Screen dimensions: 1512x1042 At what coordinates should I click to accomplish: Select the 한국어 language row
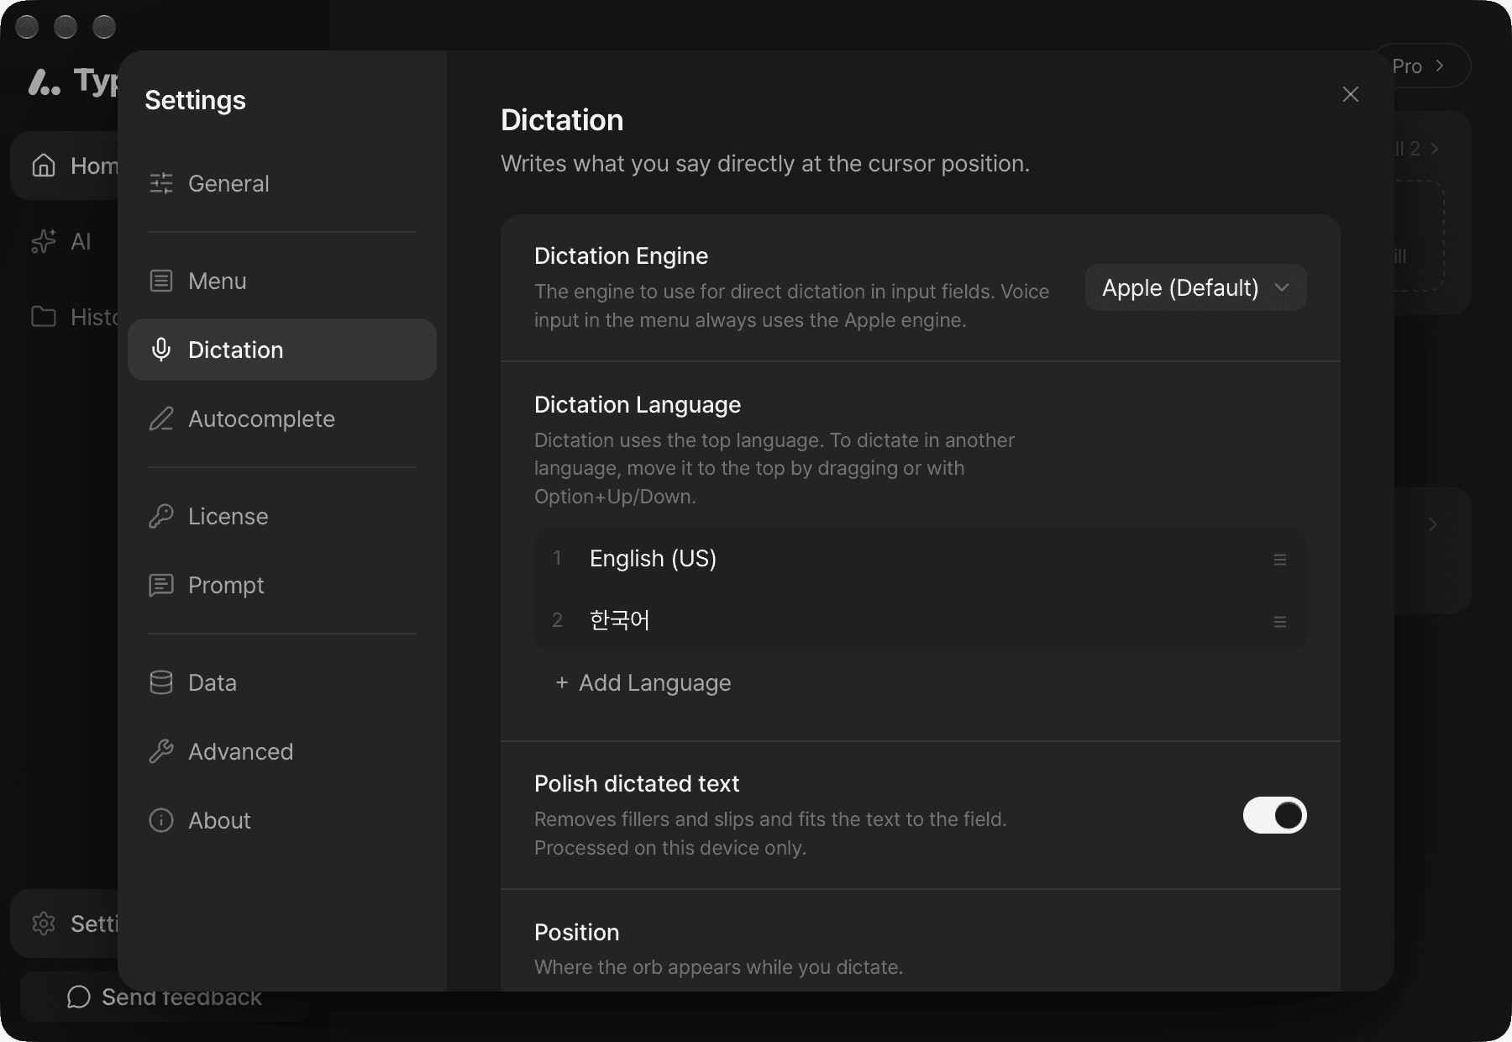(x=921, y=621)
